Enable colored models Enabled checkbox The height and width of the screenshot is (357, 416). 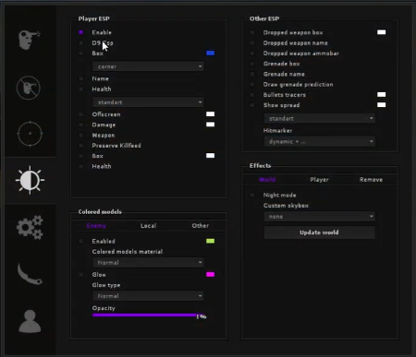click(x=81, y=241)
